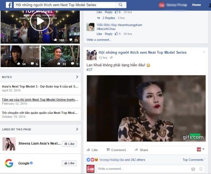This screenshot has width=211, height=174.
Task: Expand the Notes section arrow
Action: 77,77
